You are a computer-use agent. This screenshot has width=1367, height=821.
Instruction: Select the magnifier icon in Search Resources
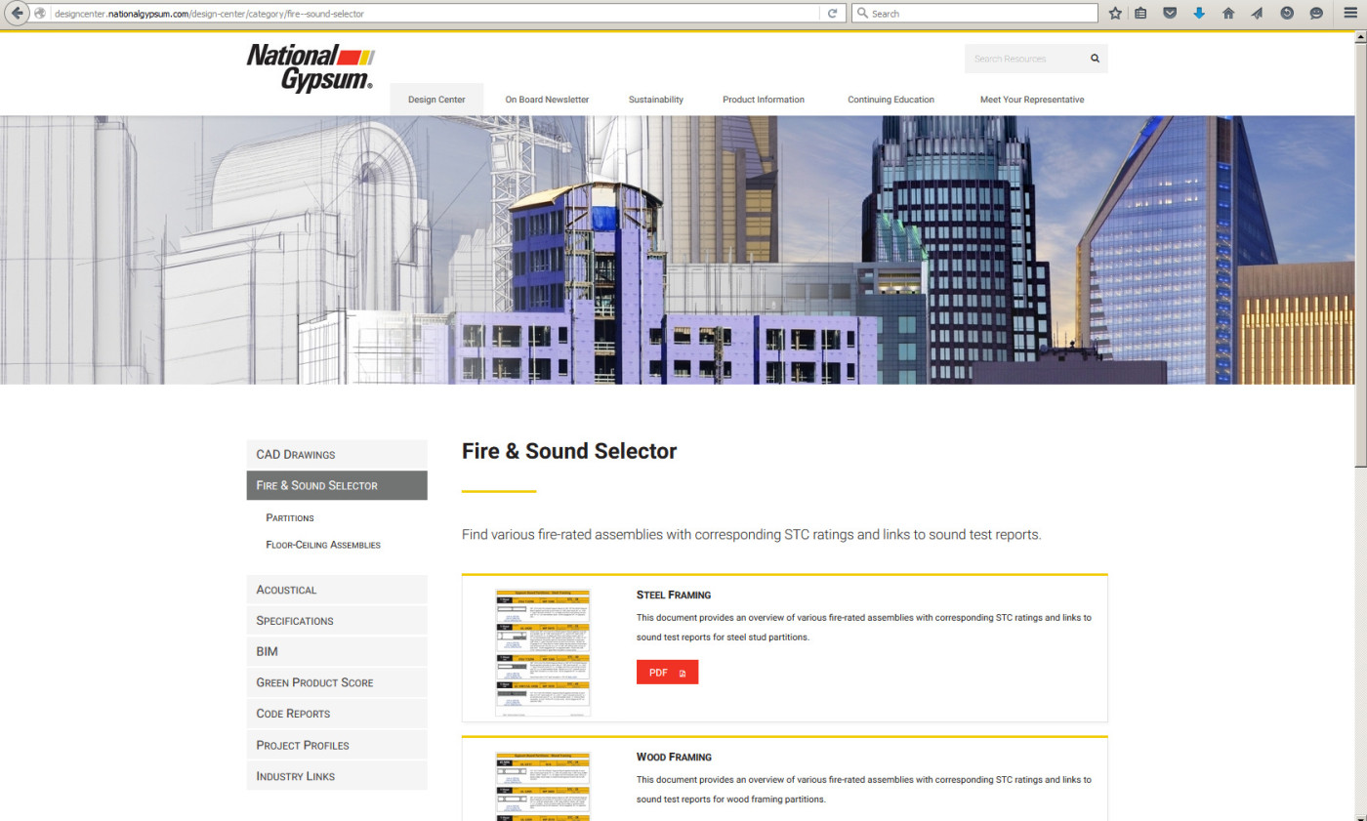[x=1094, y=59]
